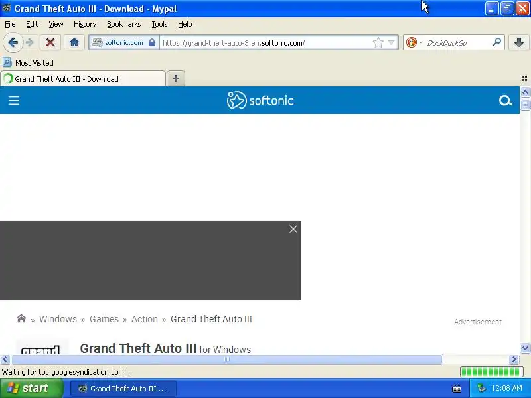The height and width of the screenshot is (398, 531).
Task: Open the Action breadcrumb link
Action: point(145,319)
